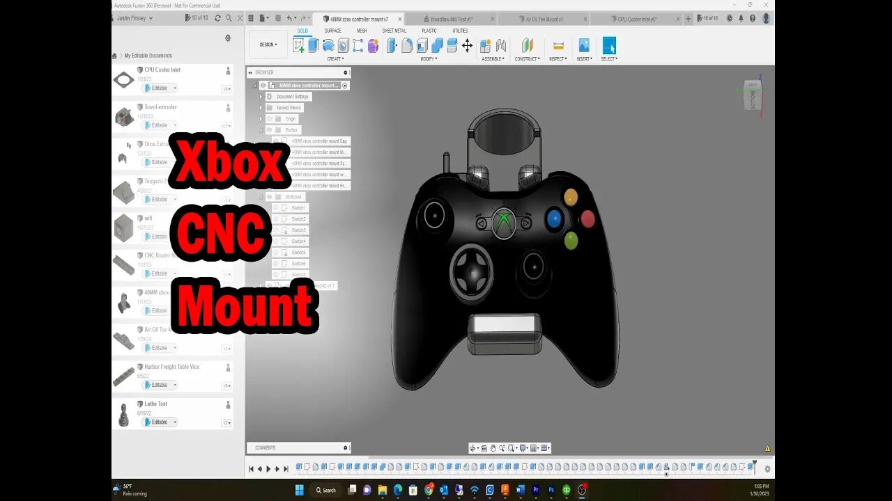
Task: Open the data panel grid icon
Action: 251,18
